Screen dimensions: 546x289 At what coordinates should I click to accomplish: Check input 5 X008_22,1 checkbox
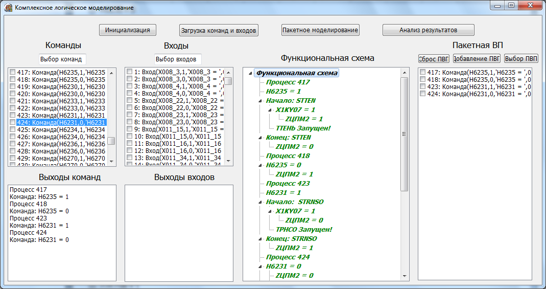tap(130, 100)
